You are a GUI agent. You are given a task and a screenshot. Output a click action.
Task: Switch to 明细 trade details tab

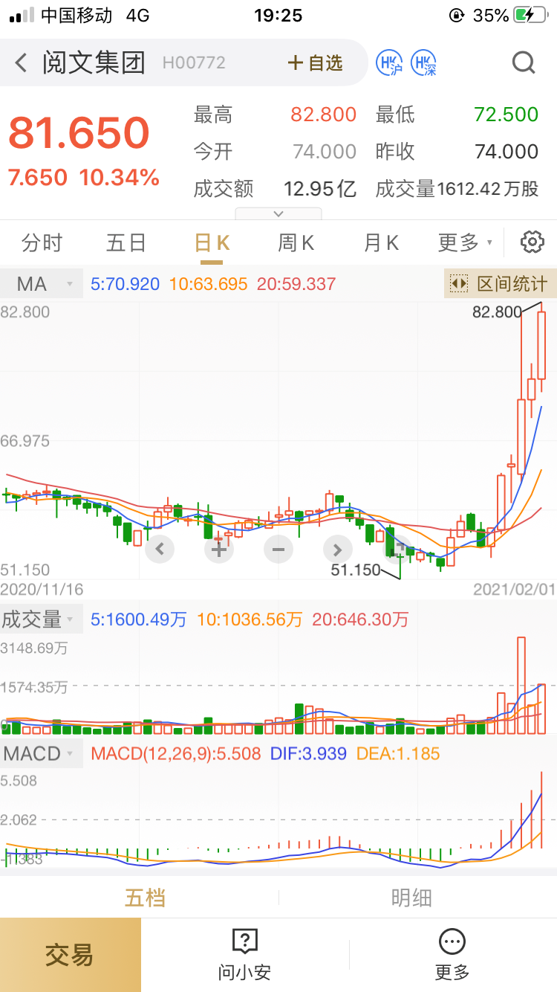tap(411, 898)
